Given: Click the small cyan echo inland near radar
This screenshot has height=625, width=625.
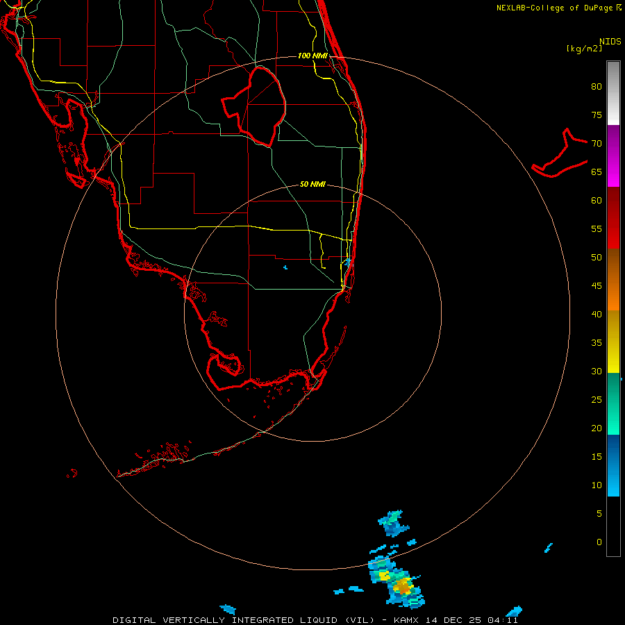Looking at the screenshot, I should point(285,267).
